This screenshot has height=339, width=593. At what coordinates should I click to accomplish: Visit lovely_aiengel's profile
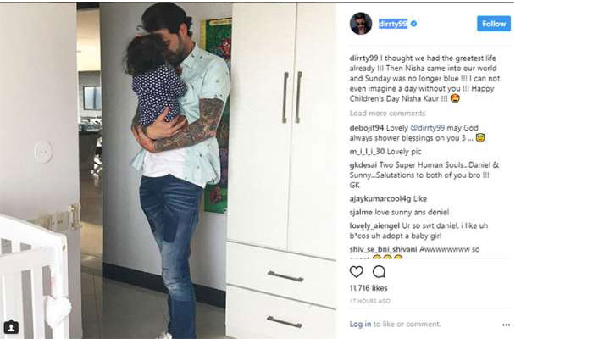(374, 226)
